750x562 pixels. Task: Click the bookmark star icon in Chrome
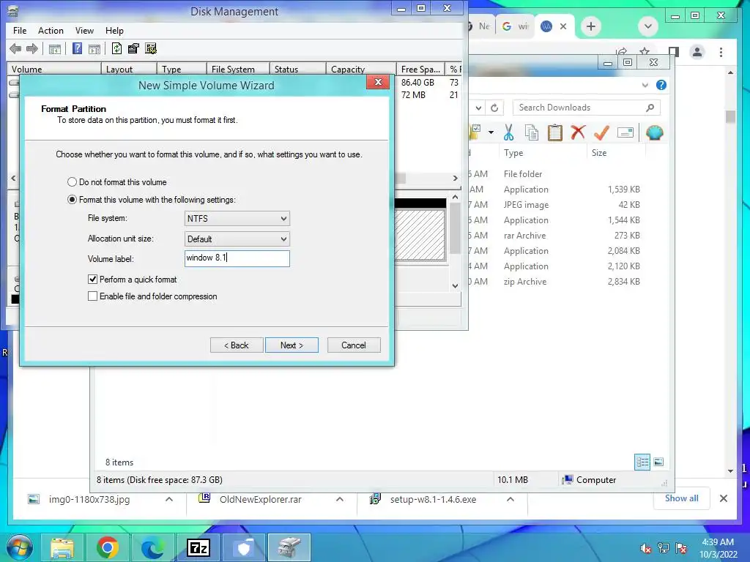(645, 52)
